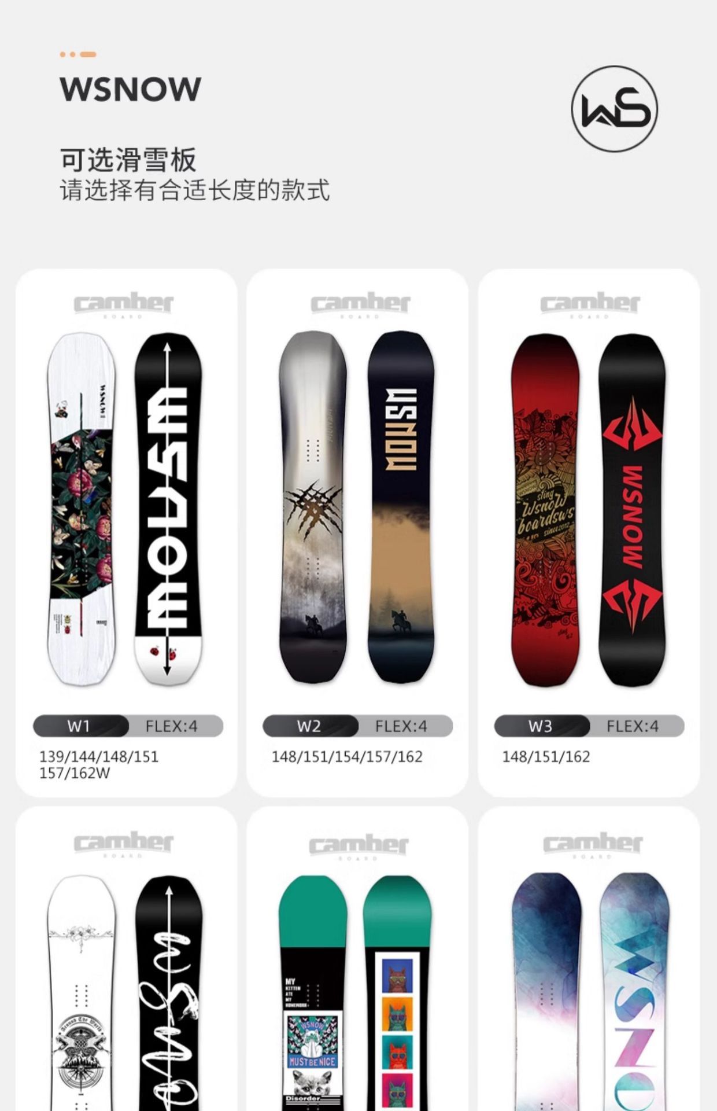
Task: Click the WSNOW heading text
Action: [131, 89]
